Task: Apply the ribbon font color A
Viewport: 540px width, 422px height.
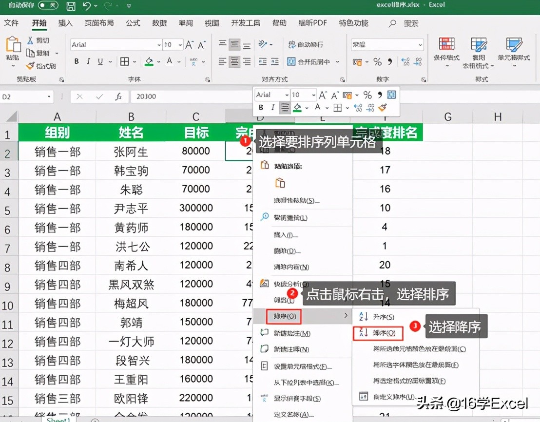Action: tap(170, 61)
